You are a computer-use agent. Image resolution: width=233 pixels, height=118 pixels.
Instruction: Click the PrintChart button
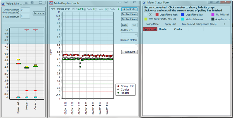point(129,52)
